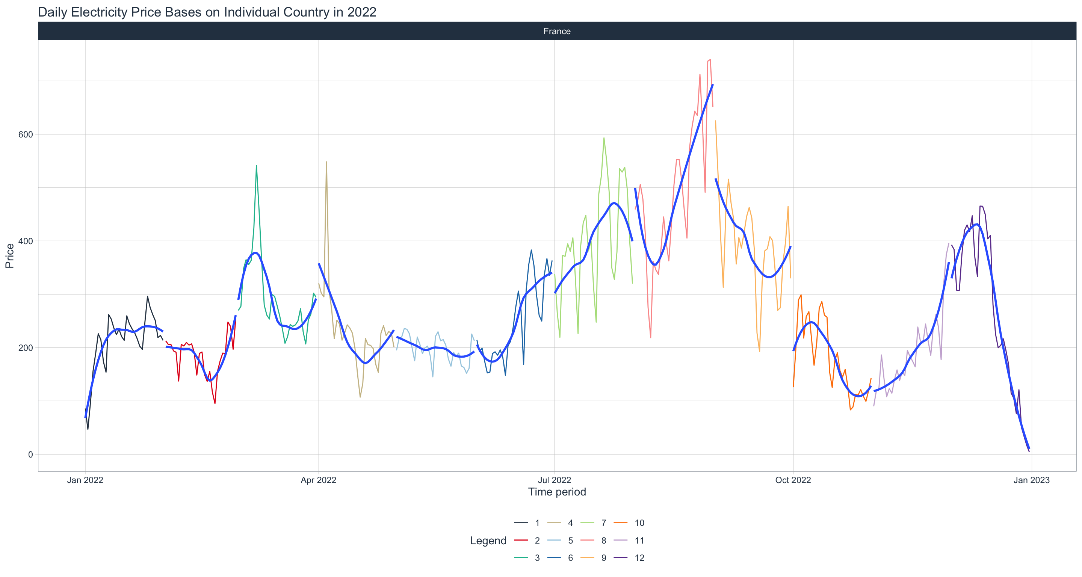Click dark blue legend swatch for month 6

click(554, 558)
